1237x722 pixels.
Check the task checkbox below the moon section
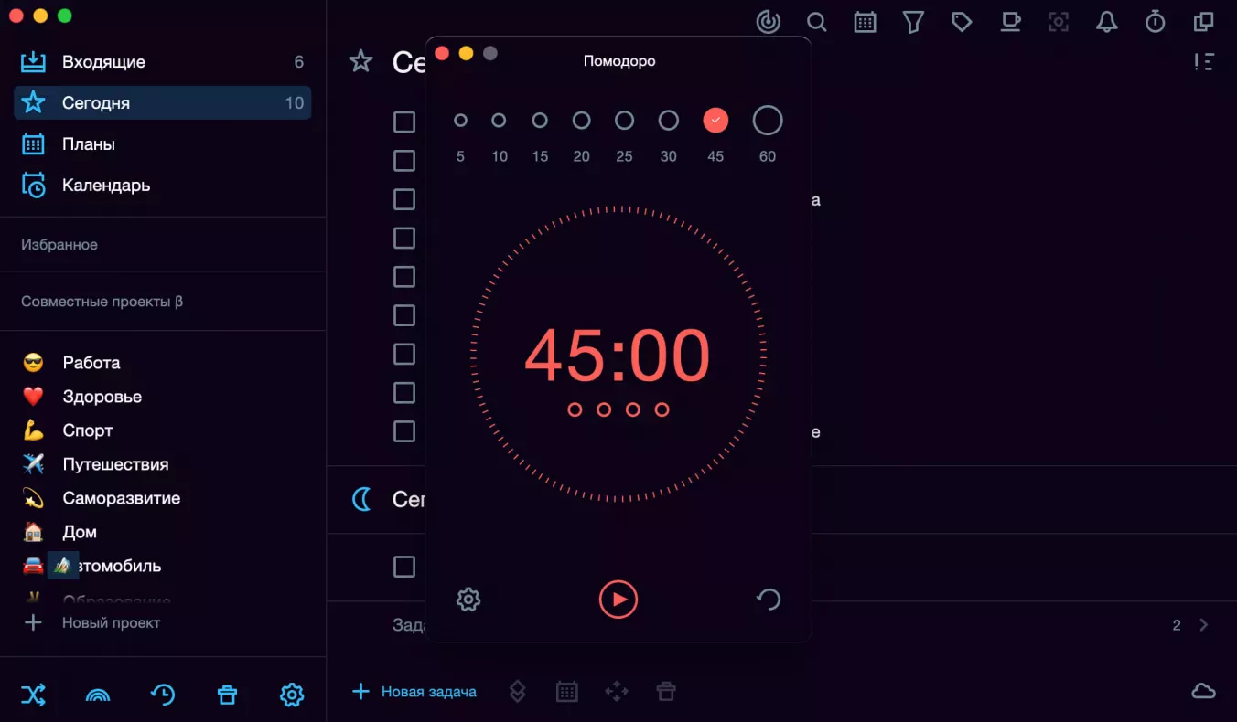tap(404, 567)
